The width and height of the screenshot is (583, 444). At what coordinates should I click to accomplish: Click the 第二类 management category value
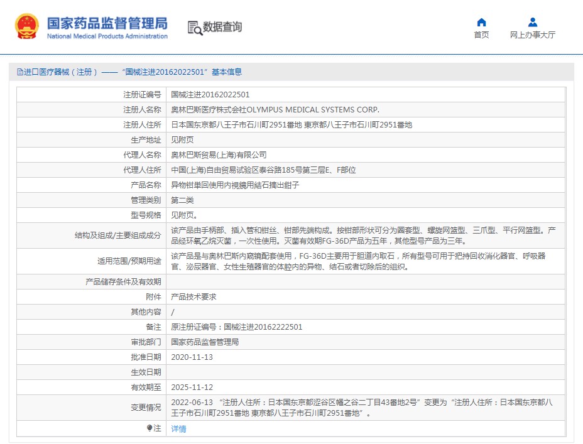[x=182, y=200]
